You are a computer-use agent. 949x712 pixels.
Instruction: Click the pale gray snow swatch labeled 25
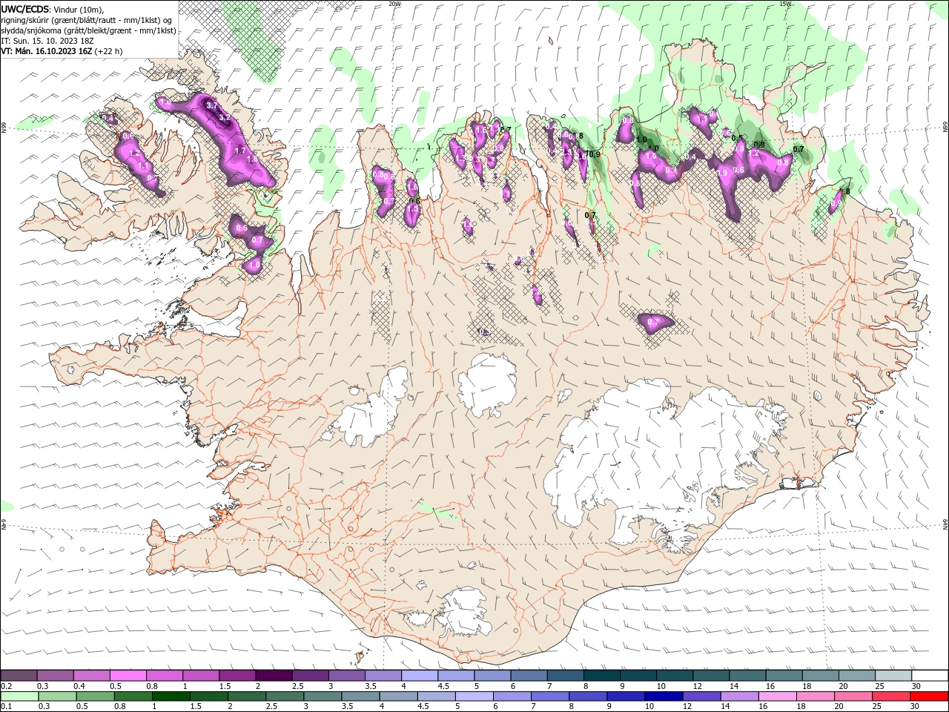892,676
